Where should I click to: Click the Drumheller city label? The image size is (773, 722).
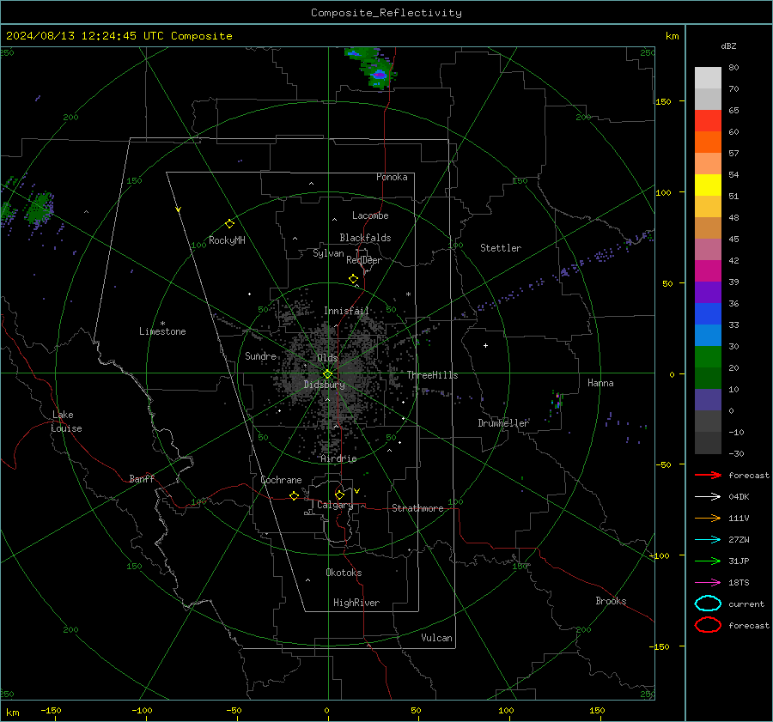tap(503, 423)
